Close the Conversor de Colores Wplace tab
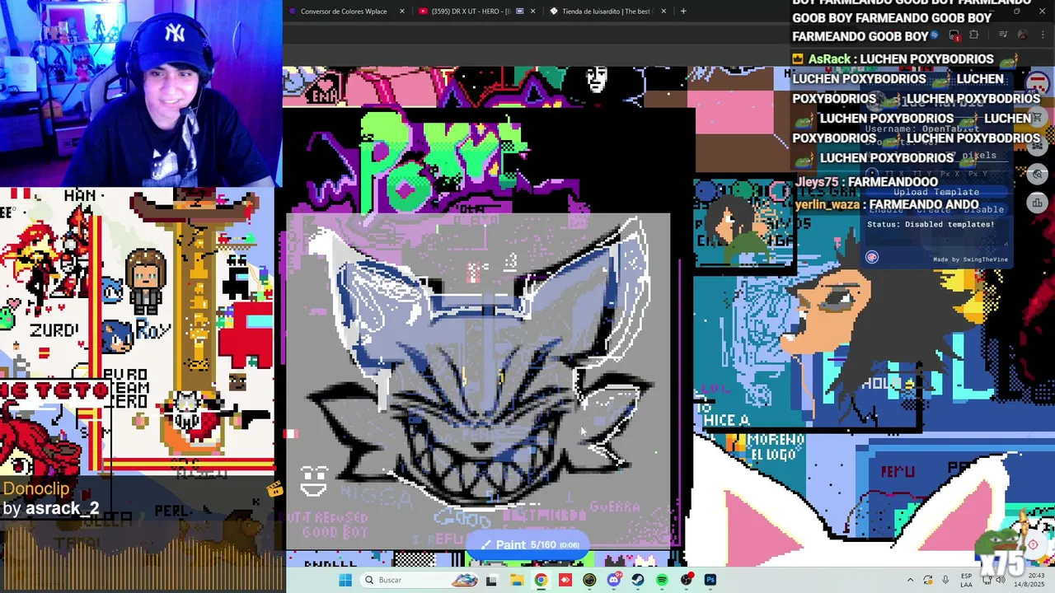Image resolution: width=1055 pixels, height=593 pixels. click(x=402, y=12)
